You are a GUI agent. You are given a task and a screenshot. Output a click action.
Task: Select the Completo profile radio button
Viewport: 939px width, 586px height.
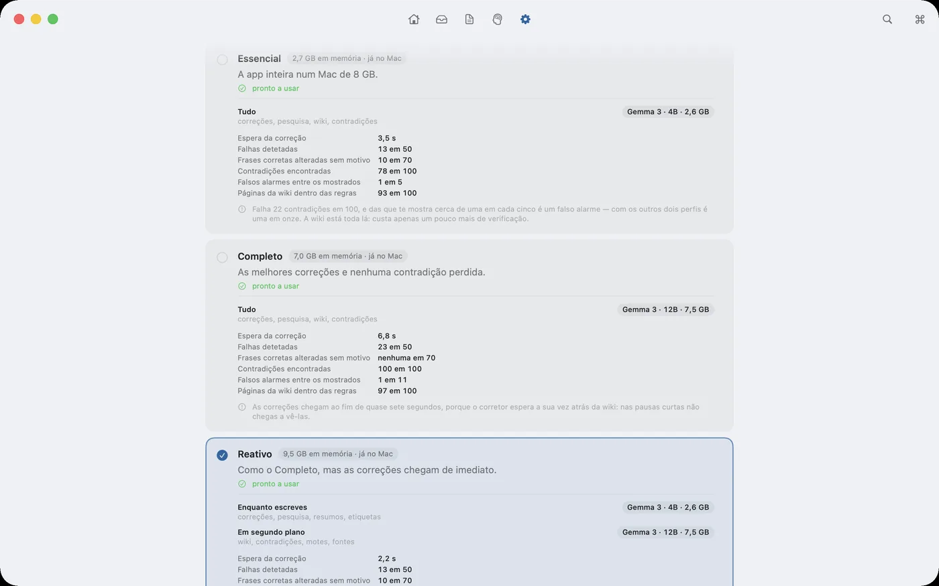pyautogui.click(x=222, y=257)
